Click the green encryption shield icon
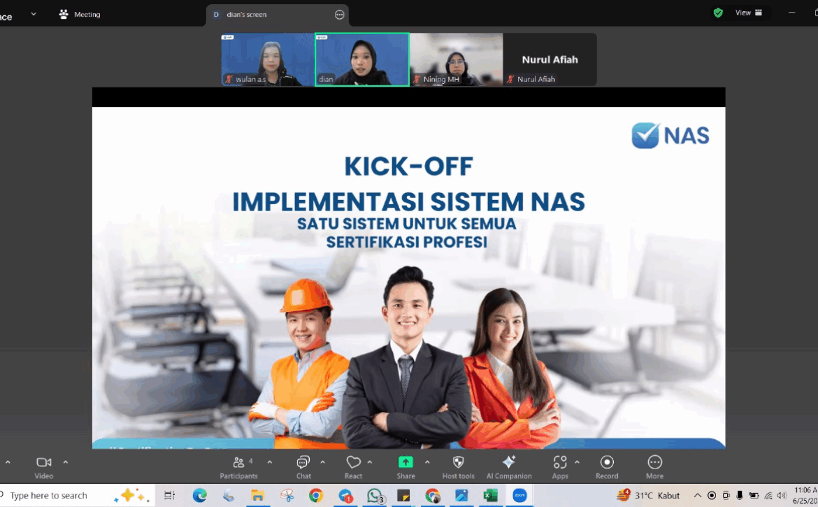This screenshot has width=818, height=507. (718, 13)
